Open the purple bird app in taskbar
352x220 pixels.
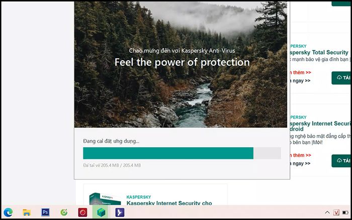coord(120,212)
